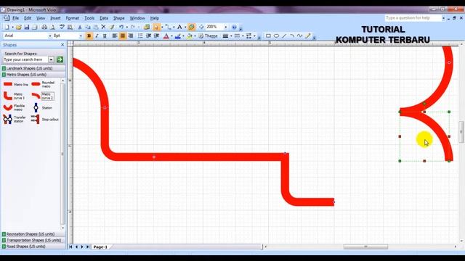Select the Text tool
Viewport: 465px width, 261px height.
179,28
